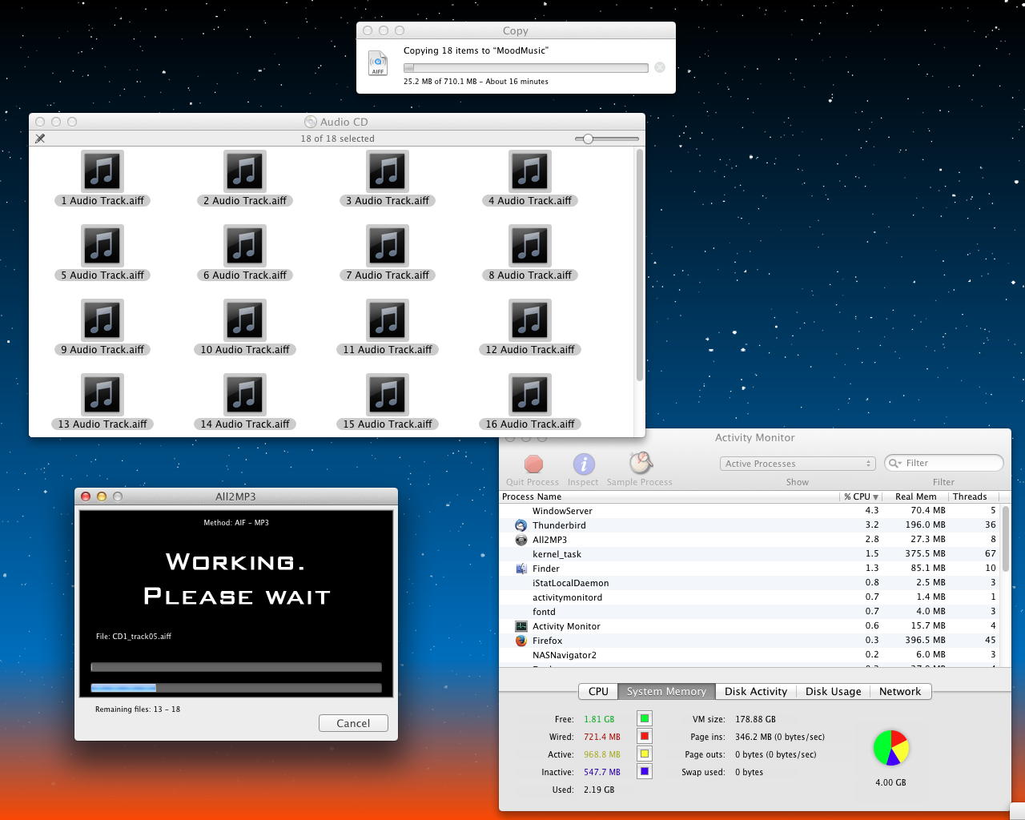1025x820 pixels.
Task: Select the 2 Audio Track.aiff music icon
Action: 245,171
